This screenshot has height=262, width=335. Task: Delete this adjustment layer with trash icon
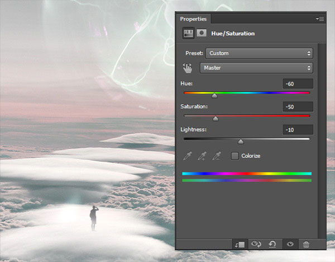(x=306, y=244)
